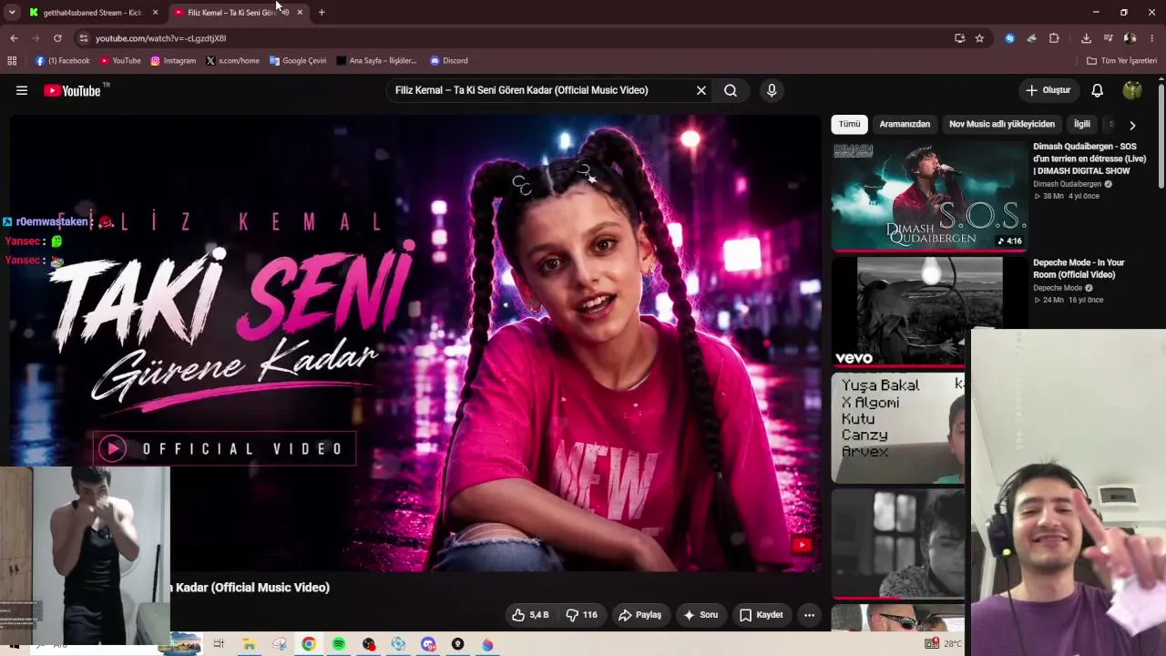Open browser Downloads
This screenshot has width=1166, height=656.
coord(1086,38)
